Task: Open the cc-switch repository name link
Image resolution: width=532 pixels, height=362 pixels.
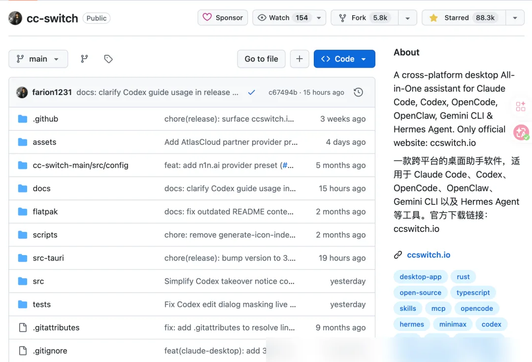Action: 52,18
